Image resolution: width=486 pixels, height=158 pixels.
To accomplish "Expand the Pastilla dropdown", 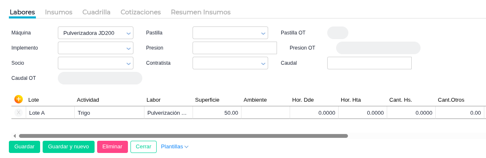I will point(230,33).
